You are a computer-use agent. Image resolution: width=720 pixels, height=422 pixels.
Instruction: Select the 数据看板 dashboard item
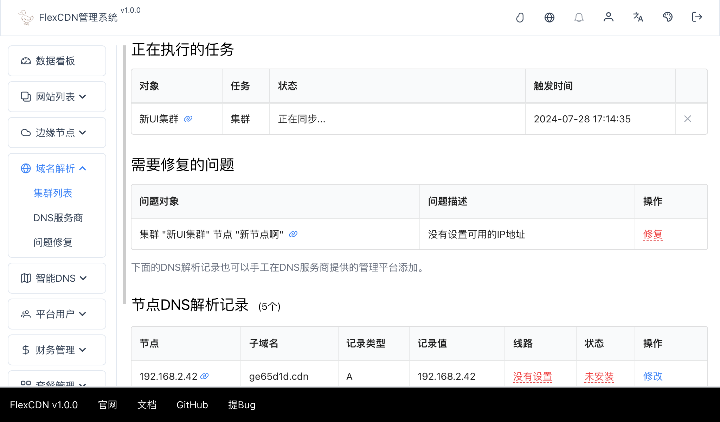pos(55,60)
